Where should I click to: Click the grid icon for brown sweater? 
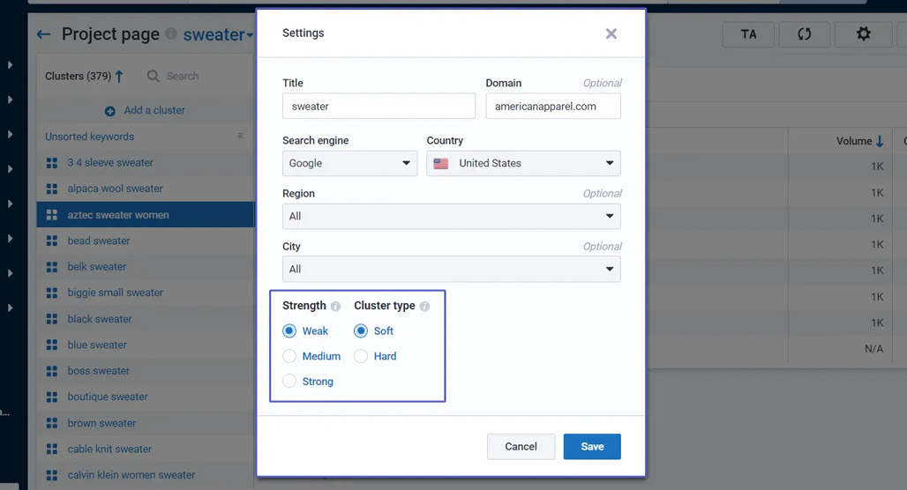[x=51, y=423]
